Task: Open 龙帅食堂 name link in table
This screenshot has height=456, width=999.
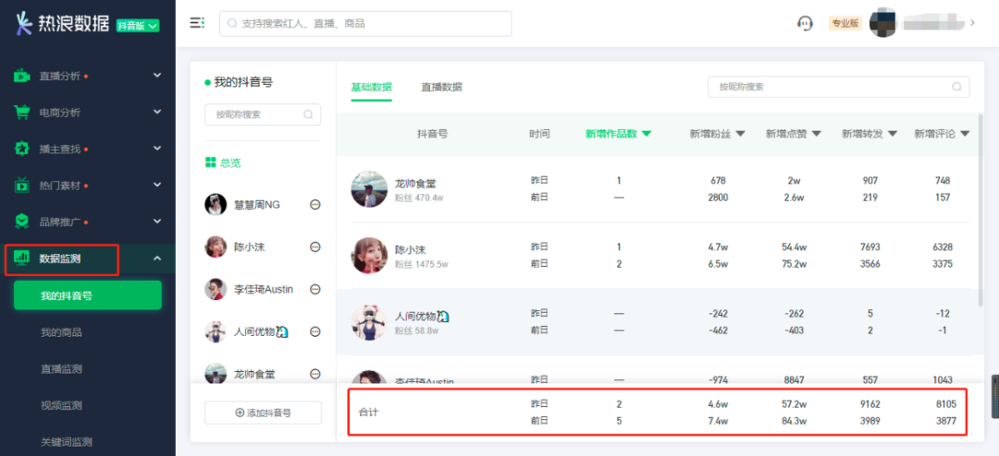Action: 415,183
